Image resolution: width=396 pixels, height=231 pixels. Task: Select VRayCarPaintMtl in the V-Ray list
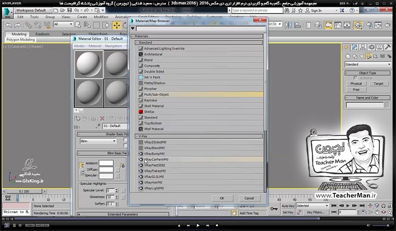tap(200, 159)
